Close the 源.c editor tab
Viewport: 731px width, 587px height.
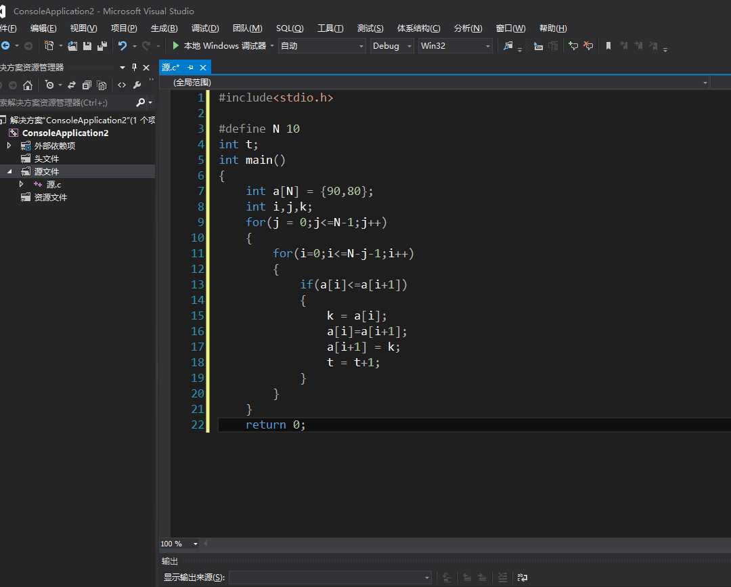[203, 68]
